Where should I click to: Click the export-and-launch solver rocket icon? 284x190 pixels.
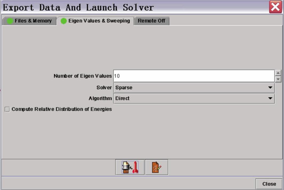pos(130,167)
